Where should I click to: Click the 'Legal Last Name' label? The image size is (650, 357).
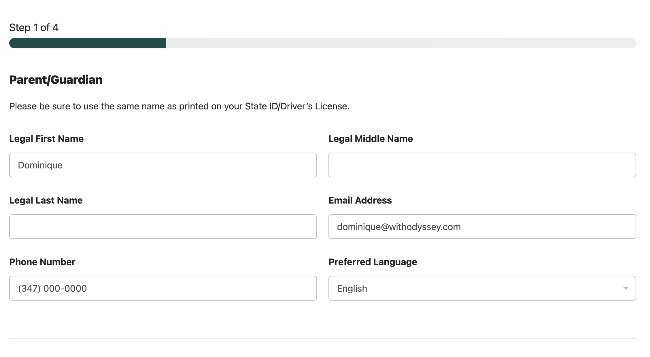coord(46,200)
